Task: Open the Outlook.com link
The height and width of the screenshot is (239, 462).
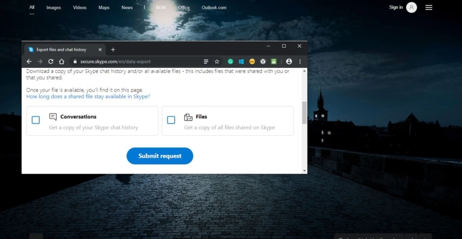Action: coord(214,7)
